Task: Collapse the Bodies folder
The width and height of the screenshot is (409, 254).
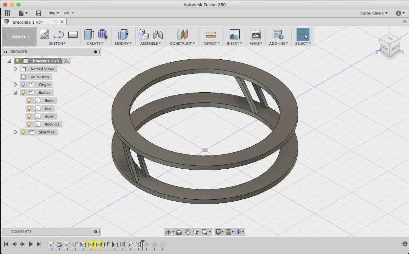Action: pos(15,93)
